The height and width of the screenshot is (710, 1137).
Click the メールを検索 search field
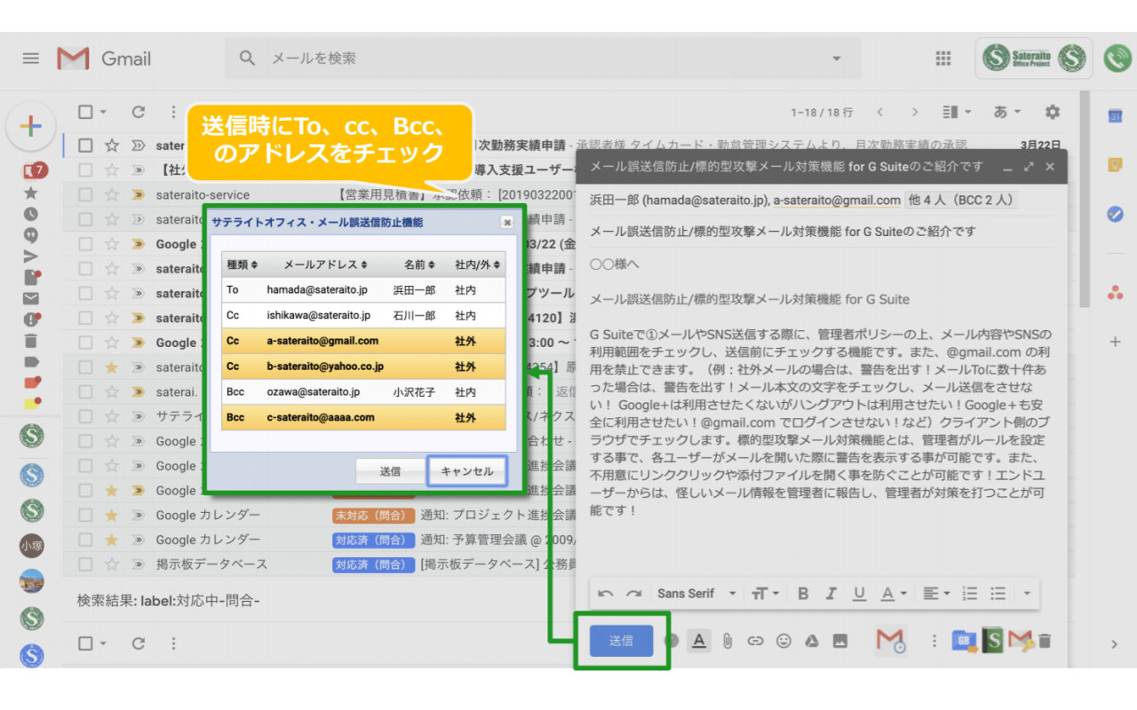(x=355, y=58)
